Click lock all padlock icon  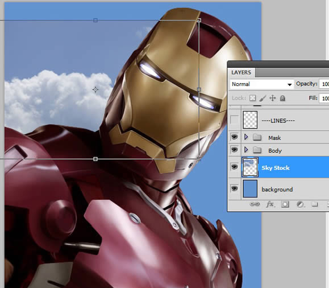(282, 98)
